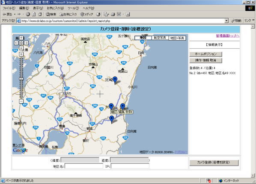Click the 経度 longitude field
The width and height of the screenshot is (256, 184).
(x=129, y=160)
